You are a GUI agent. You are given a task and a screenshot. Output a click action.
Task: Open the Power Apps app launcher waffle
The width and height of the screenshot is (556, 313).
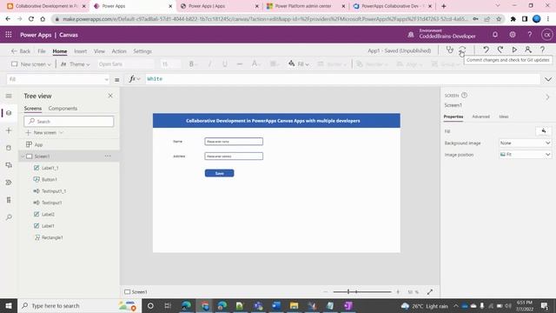[x=9, y=35]
